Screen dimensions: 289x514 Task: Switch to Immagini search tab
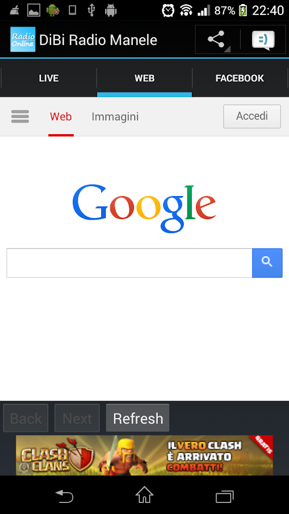(115, 117)
